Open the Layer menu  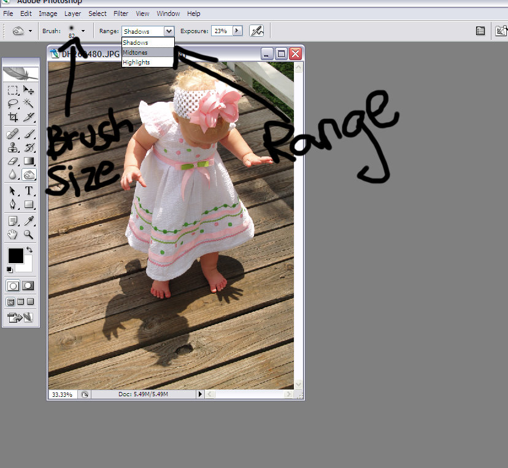click(x=72, y=13)
